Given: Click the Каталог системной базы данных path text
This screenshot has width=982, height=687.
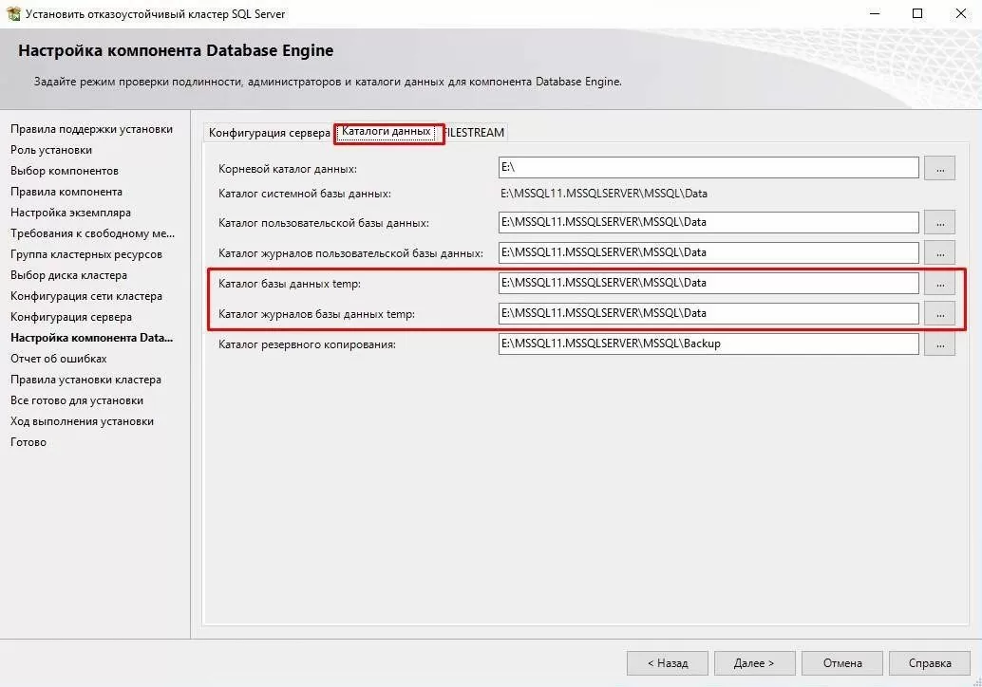Looking at the screenshot, I should pyautogui.click(x=604, y=194).
